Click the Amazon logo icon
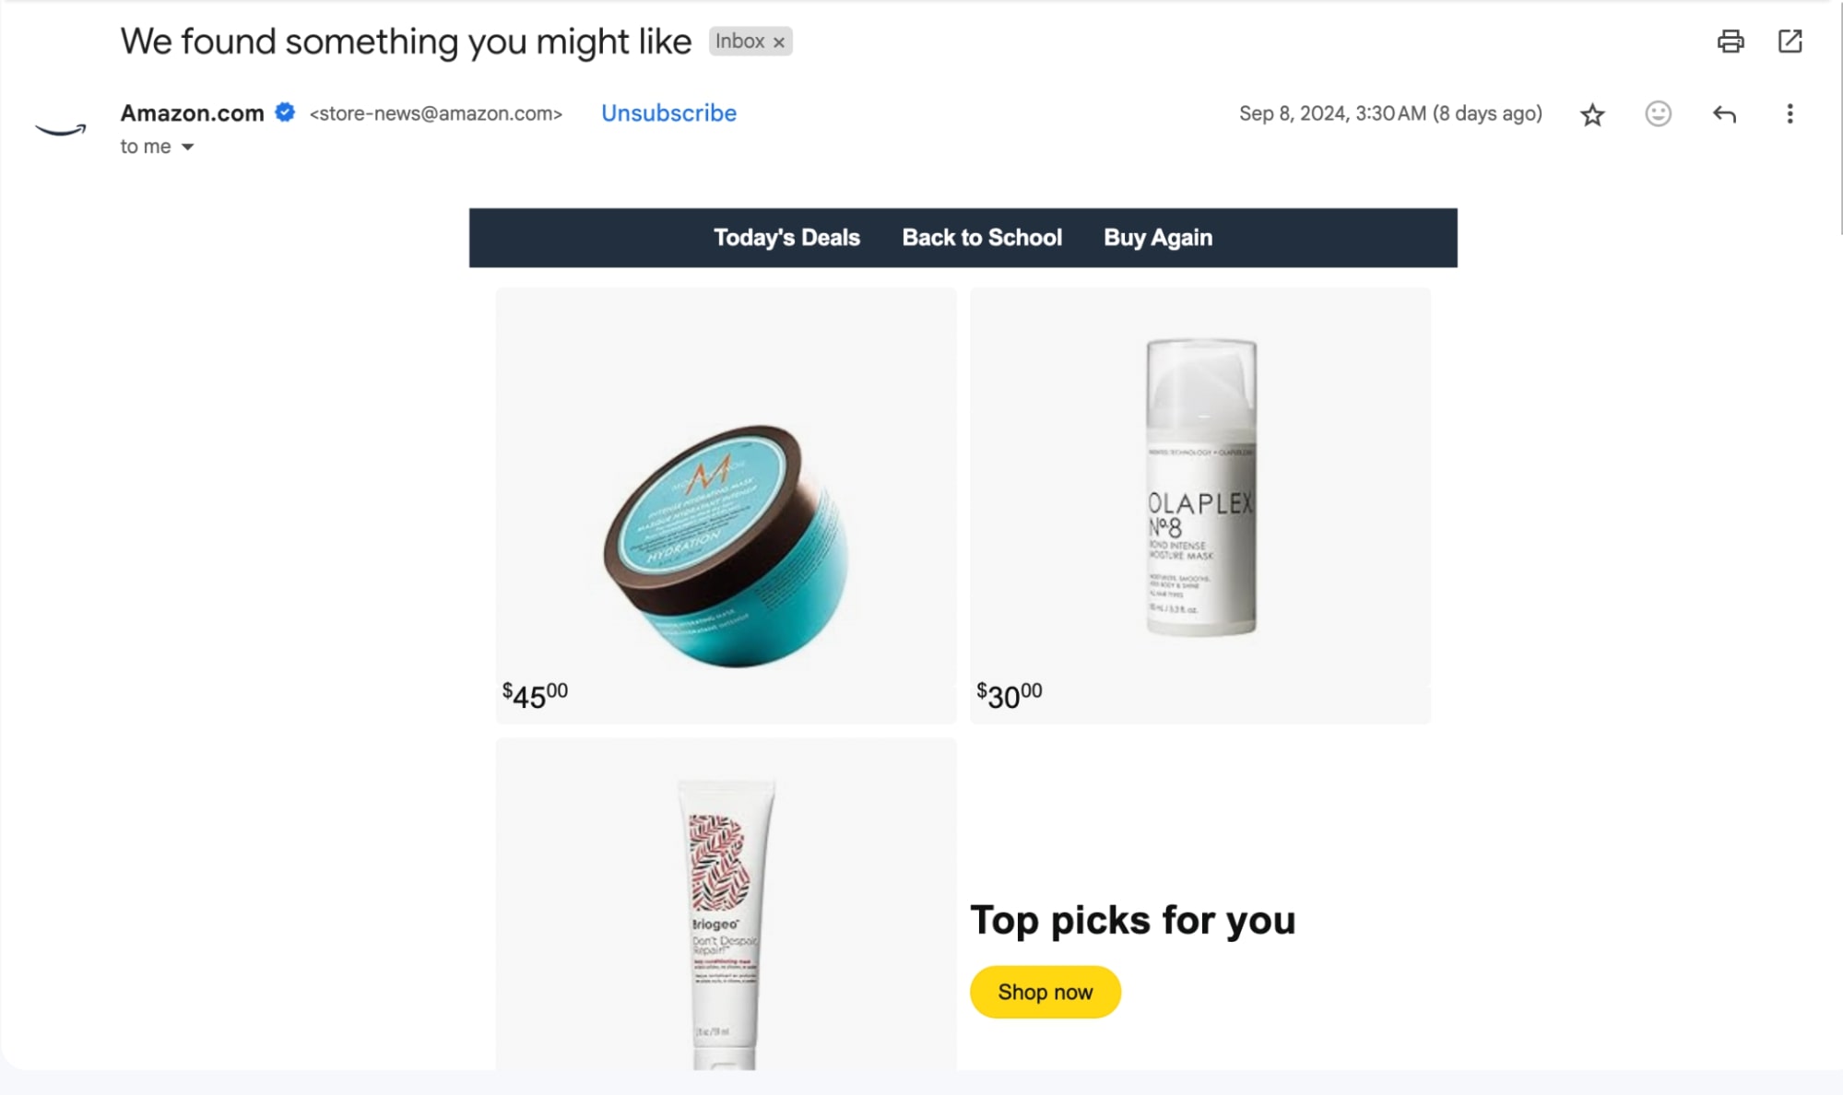1843x1095 pixels. pos(57,125)
